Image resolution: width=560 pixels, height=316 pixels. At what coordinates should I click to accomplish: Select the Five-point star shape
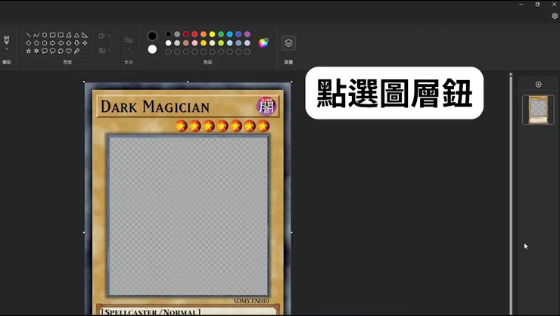29,51
